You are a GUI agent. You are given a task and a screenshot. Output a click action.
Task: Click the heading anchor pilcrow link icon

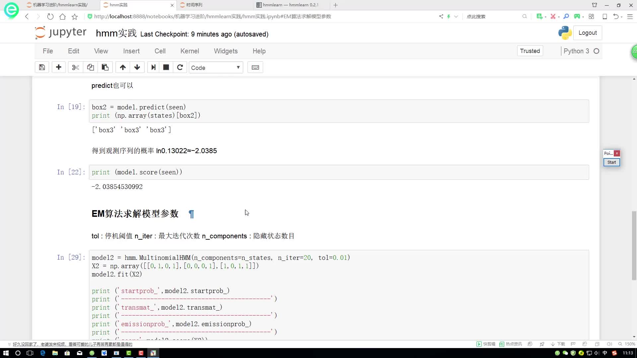coord(191,214)
